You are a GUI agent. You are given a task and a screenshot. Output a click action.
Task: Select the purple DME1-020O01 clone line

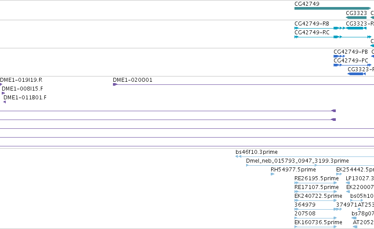click(243, 84)
